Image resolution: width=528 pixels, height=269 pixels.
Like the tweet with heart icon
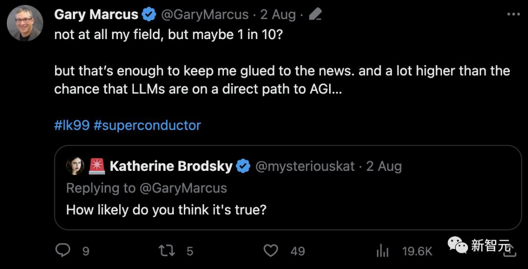pyautogui.click(x=270, y=250)
